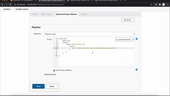Collapse the stage fold on line 4

pyautogui.click(x=58, y=44)
